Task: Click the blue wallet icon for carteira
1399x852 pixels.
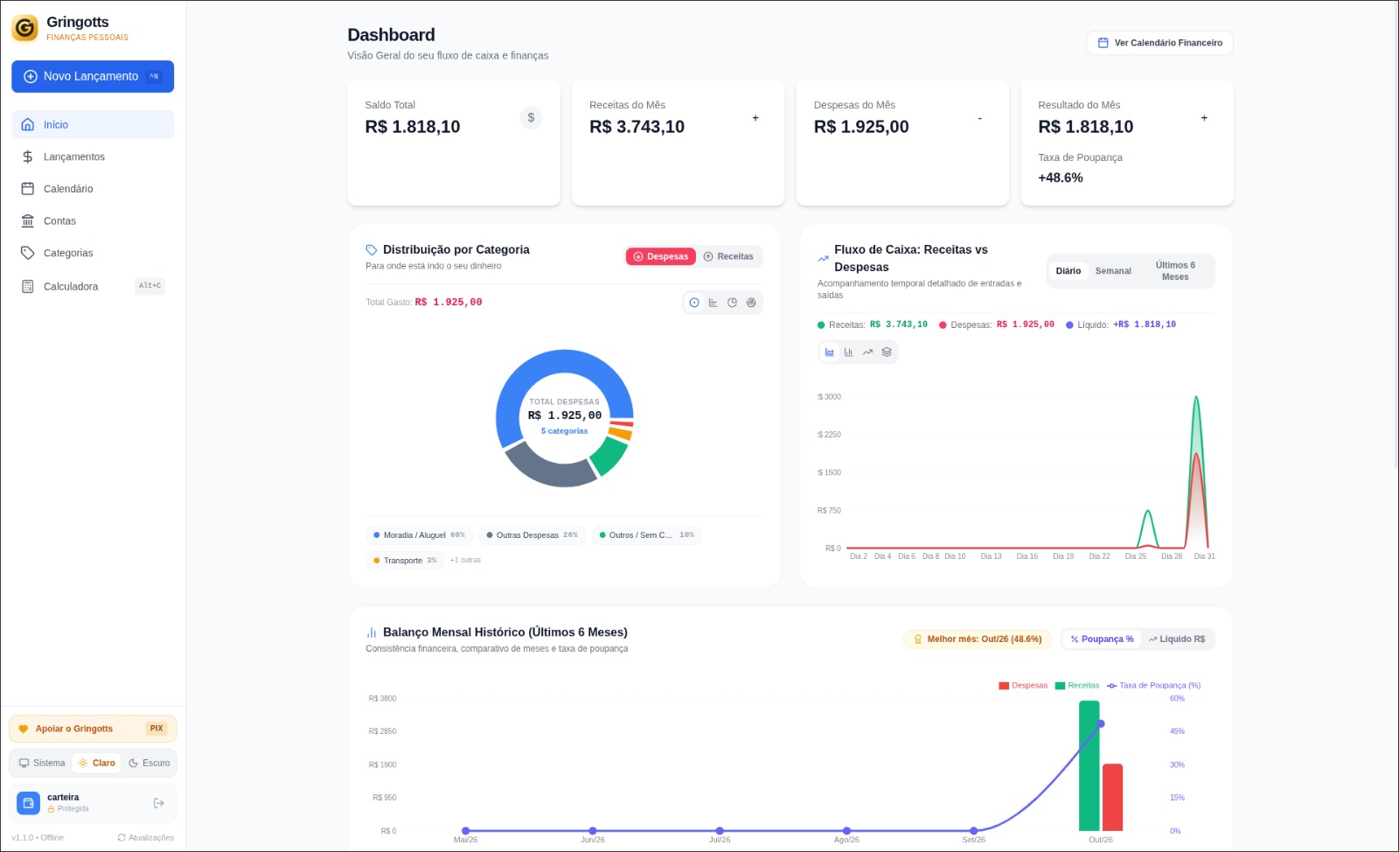Action: click(28, 802)
